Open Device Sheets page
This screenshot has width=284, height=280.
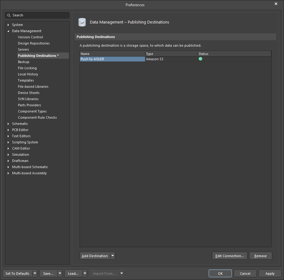click(x=29, y=93)
